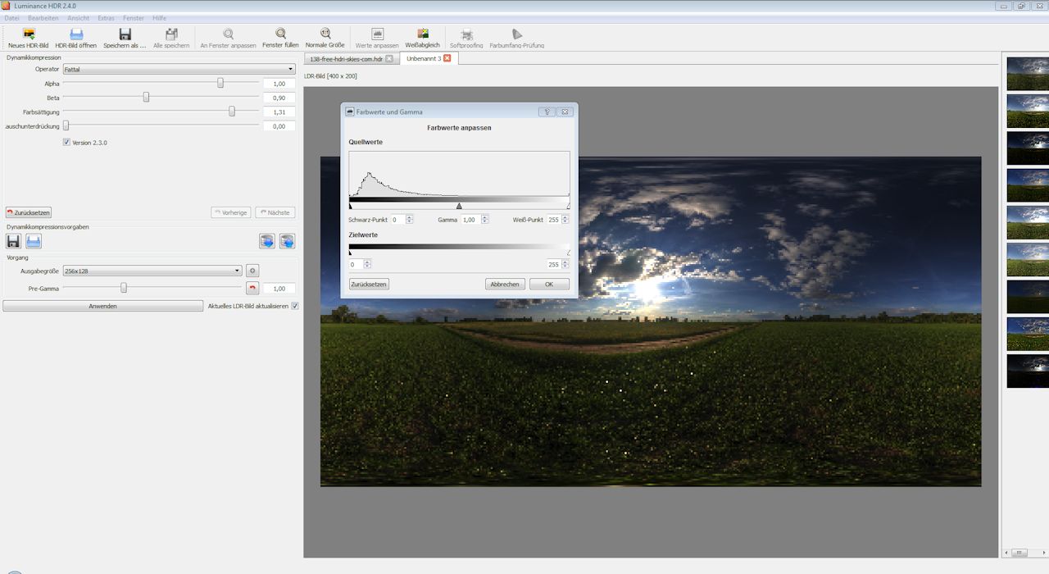This screenshot has height=574, width=1049.
Task: Click the Farbsättigung slider handle
Action: pyautogui.click(x=232, y=112)
